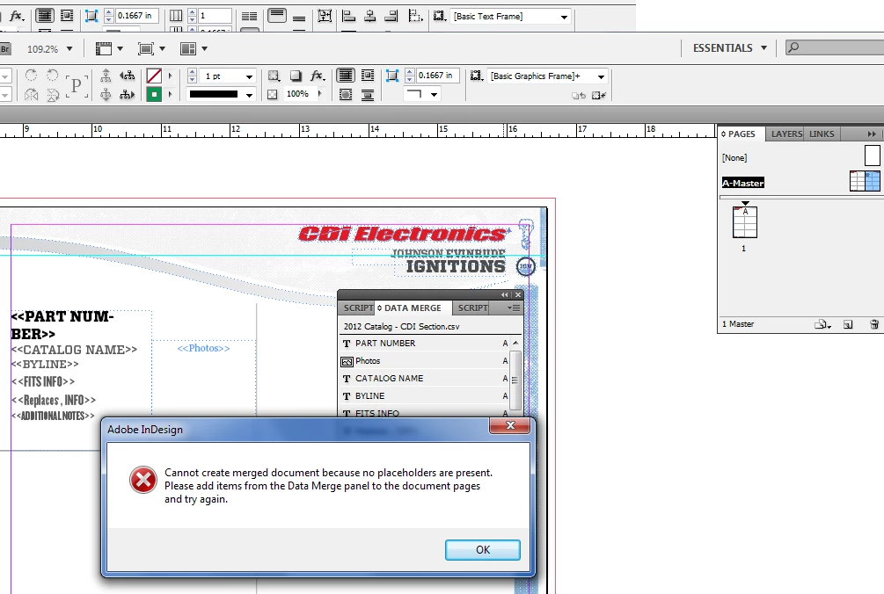
Task: Select the page 1 thumbnail in Pages panel
Action: [x=744, y=223]
